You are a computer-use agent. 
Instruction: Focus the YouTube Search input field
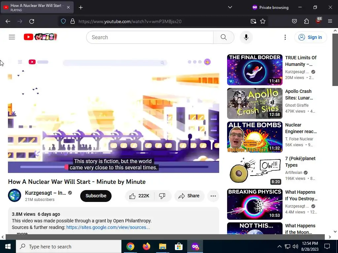click(150, 37)
